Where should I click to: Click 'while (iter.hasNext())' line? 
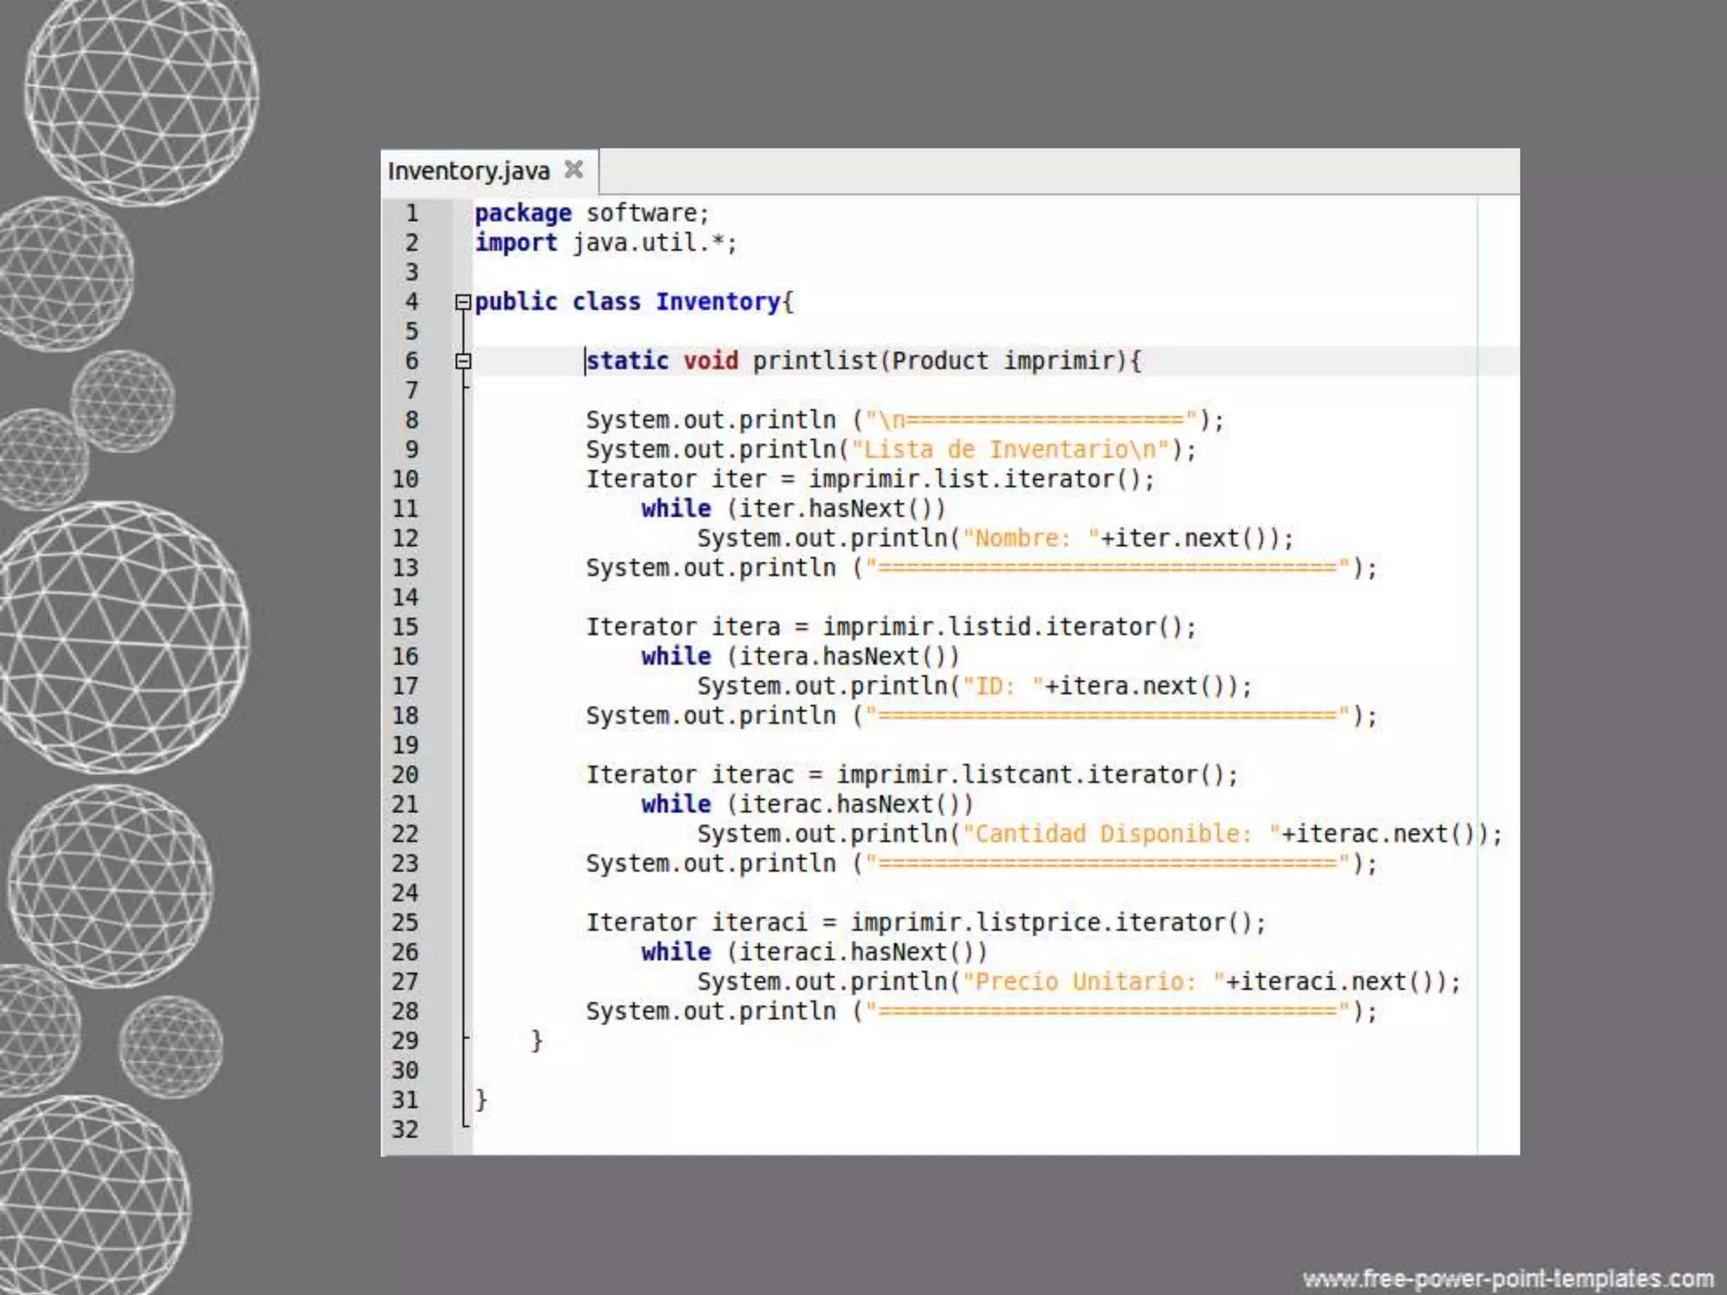tap(794, 508)
